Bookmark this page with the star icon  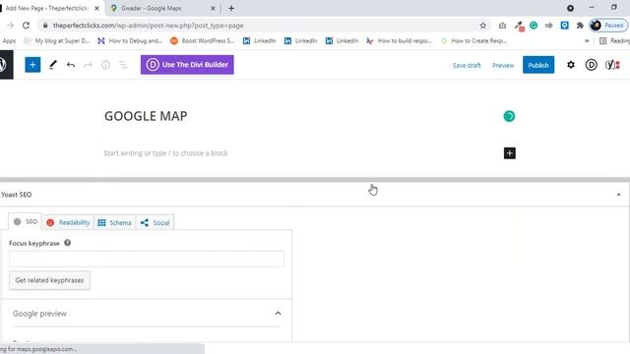pyautogui.click(x=483, y=26)
